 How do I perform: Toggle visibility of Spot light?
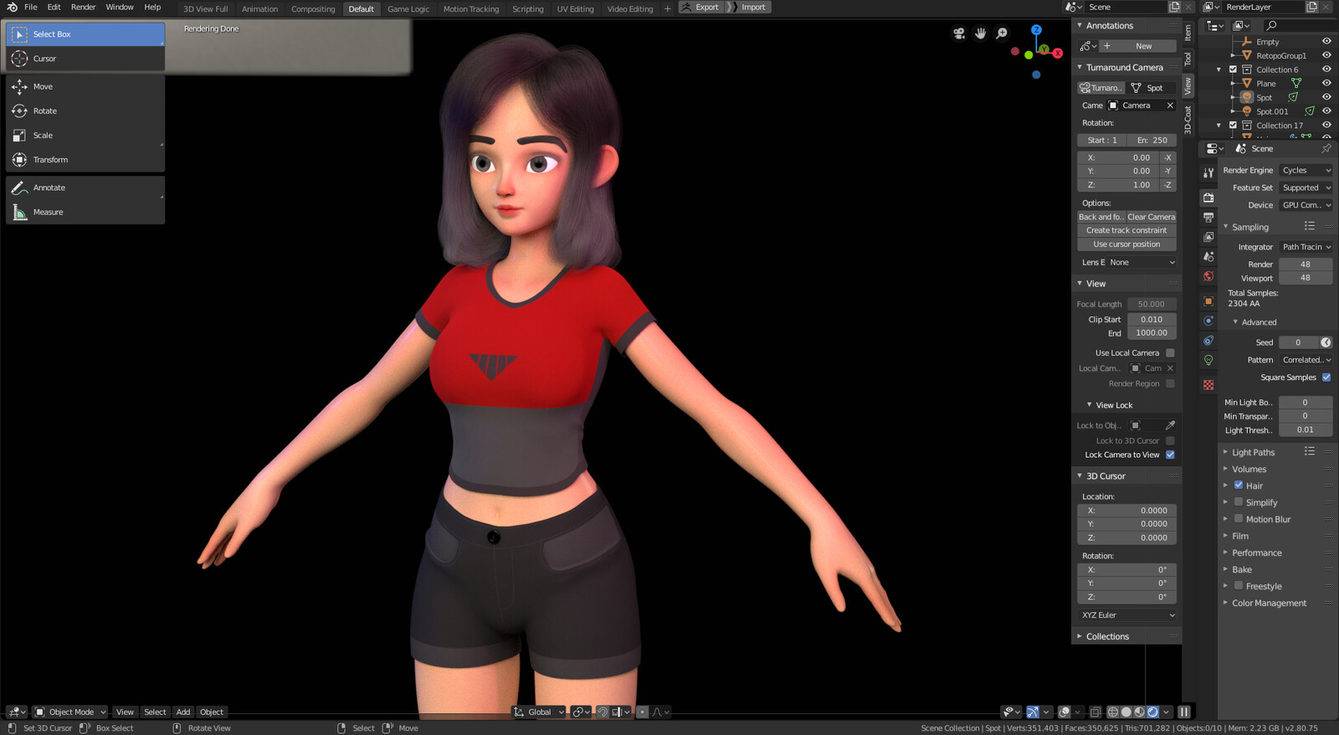pos(1326,97)
